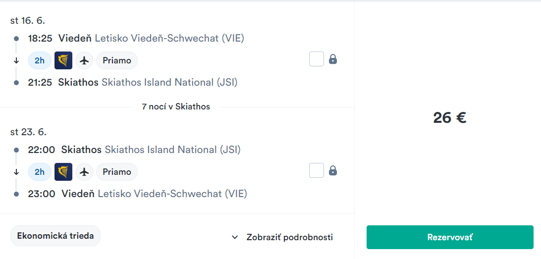Screen dimensions: 541x259
Task: Expand details with Zobraziť podrobnosti
Action: (x=289, y=237)
